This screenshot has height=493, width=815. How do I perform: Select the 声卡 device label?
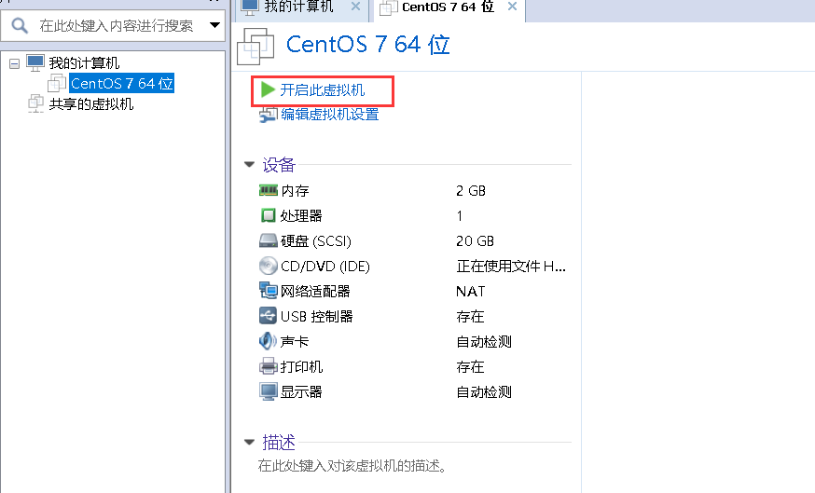pos(295,342)
